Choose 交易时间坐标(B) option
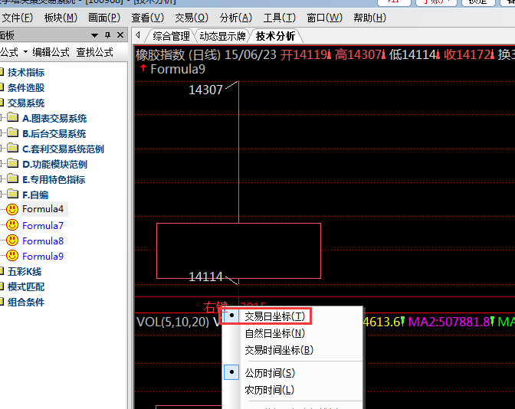This screenshot has width=515, height=409. [x=279, y=350]
